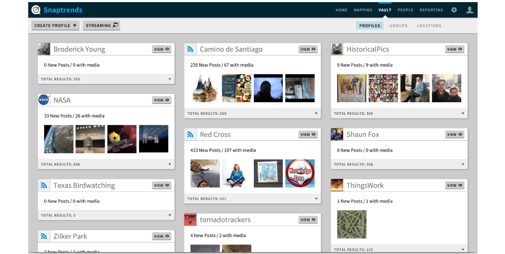View the Broderick Young profile
The height and width of the screenshot is (254, 505).
click(162, 50)
